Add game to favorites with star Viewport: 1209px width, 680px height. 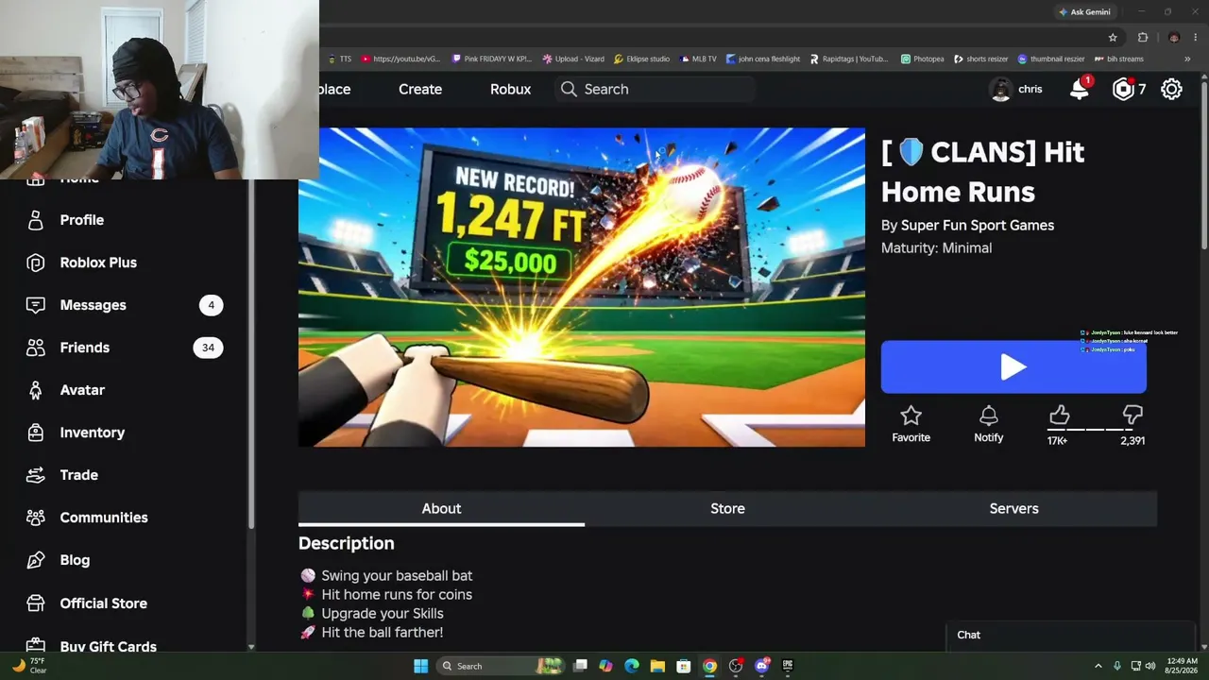[911, 416]
